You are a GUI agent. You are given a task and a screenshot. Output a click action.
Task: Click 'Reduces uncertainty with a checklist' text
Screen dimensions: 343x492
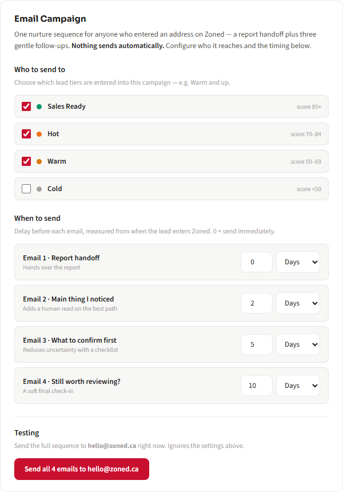coord(70,350)
